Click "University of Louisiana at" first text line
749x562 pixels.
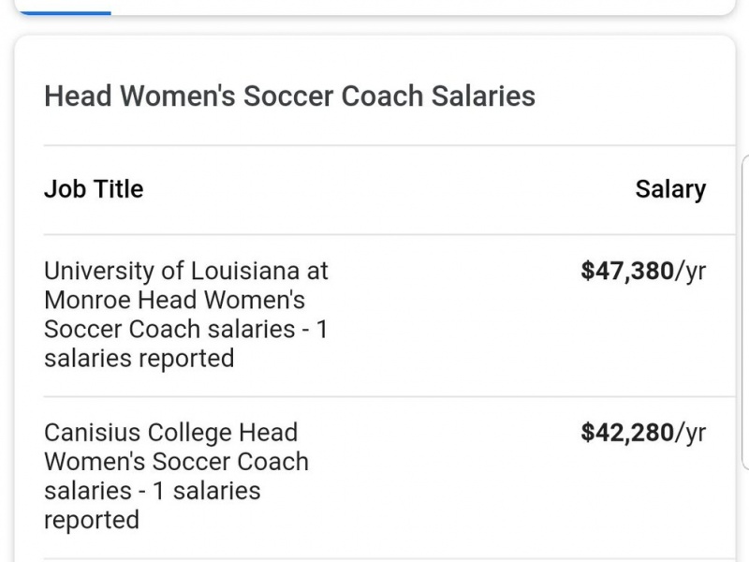pos(186,272)
